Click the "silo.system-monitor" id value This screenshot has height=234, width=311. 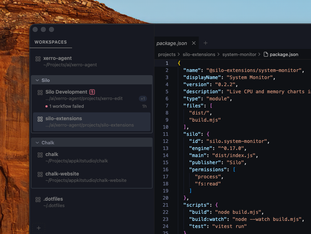click(x=236, y=141)
